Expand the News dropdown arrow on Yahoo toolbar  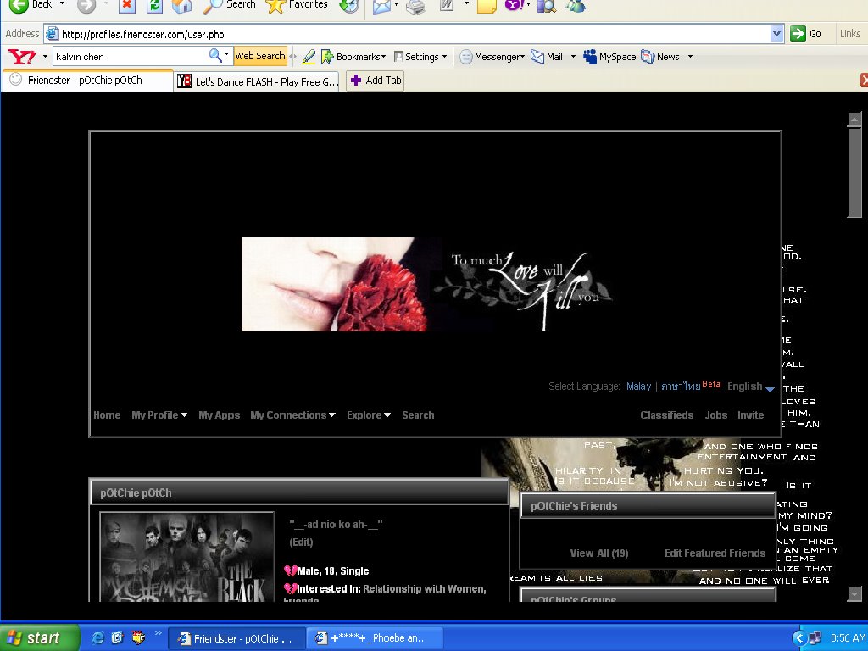[x=690, y=57]
